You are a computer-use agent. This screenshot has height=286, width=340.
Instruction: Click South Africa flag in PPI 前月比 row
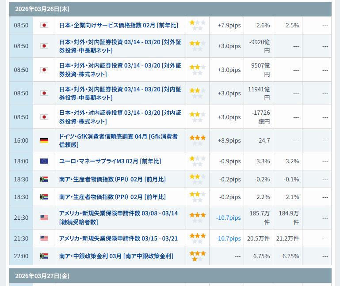point(44,179)
